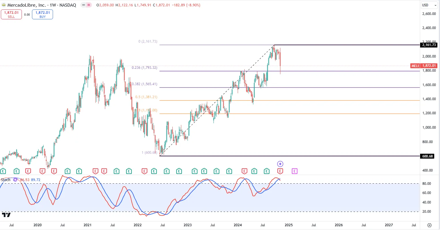The width and height of the screenshot is (440, 230).
Task: Click the SELL 1,872.01 button
Action: click(11, 14)
